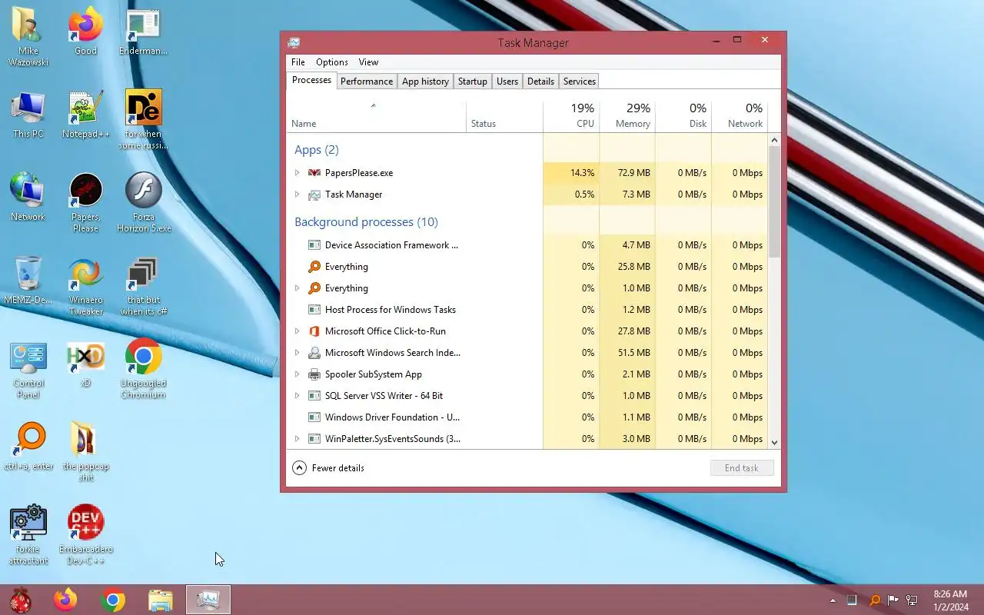Expand the Task Manager app row
The image size is (984, 615).
297,194
